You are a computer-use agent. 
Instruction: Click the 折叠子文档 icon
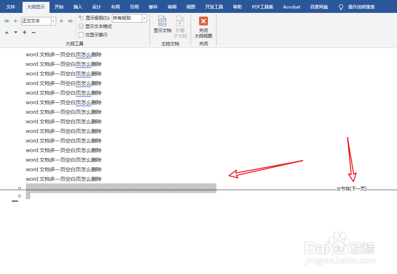click(180, 21)
